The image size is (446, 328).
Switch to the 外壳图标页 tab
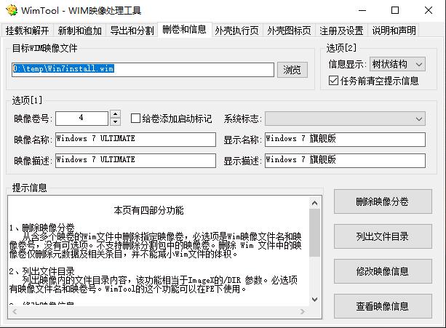pos(289,31)
